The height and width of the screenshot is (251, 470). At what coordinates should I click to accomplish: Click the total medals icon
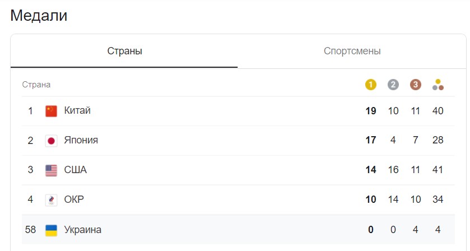coord(438,85)
